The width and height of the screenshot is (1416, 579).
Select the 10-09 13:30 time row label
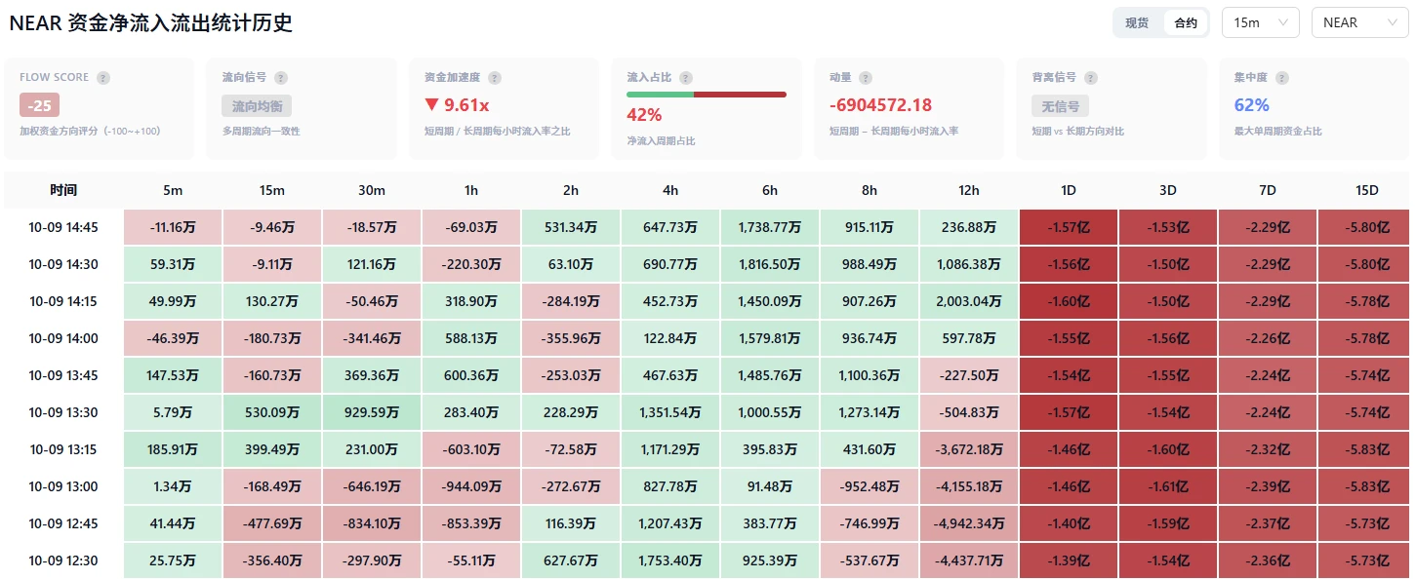63,412
